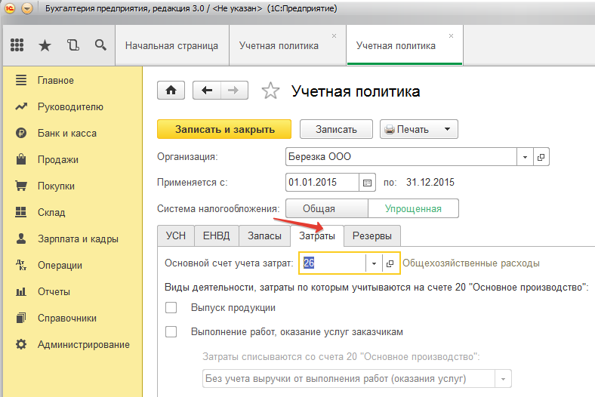Open the sections menu grid icon

17,45
